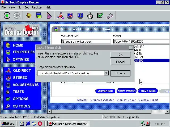Click Browse to locate manufacturer files

coord(120,73)
